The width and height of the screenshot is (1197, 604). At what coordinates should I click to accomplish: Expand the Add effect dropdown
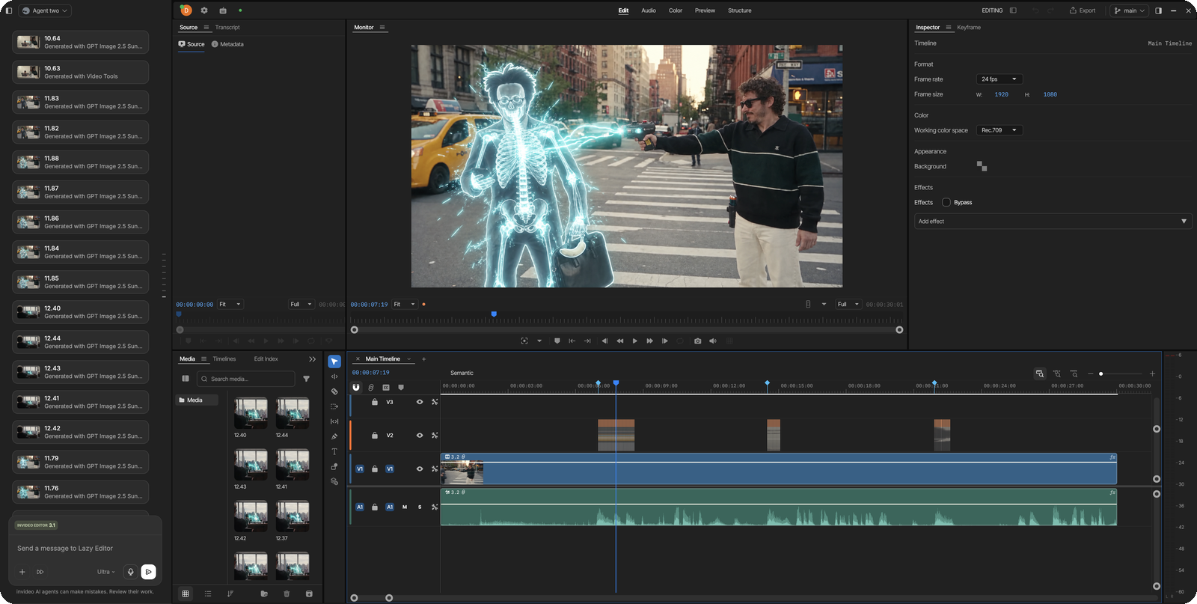point(1053,222)
